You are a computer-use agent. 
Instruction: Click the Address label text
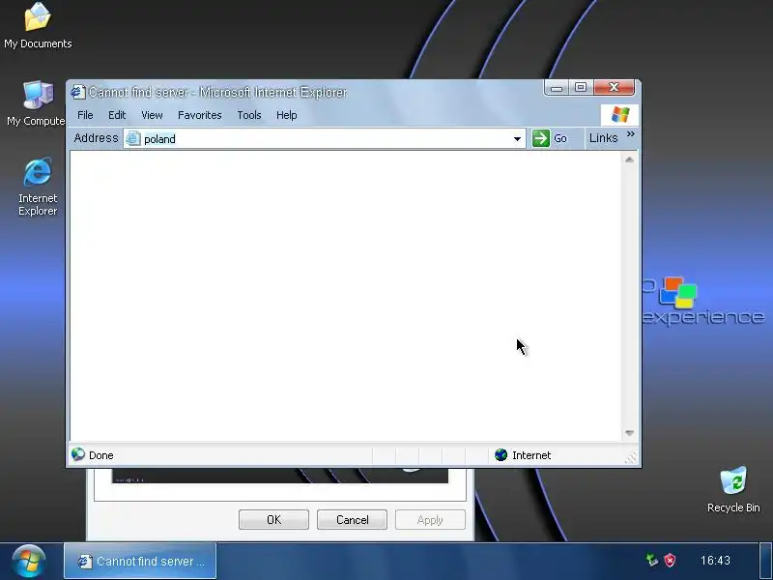tap(96, 138)
